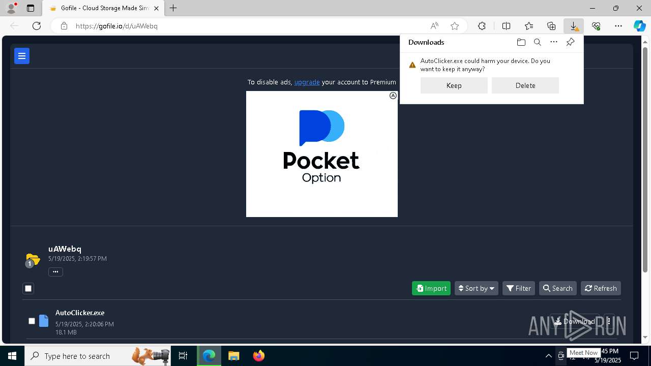Click the ad choices icon on the ad
Image resolution: width=651 pixels, height=366 pixels.
pyautogui.click(x=393, y=96)
